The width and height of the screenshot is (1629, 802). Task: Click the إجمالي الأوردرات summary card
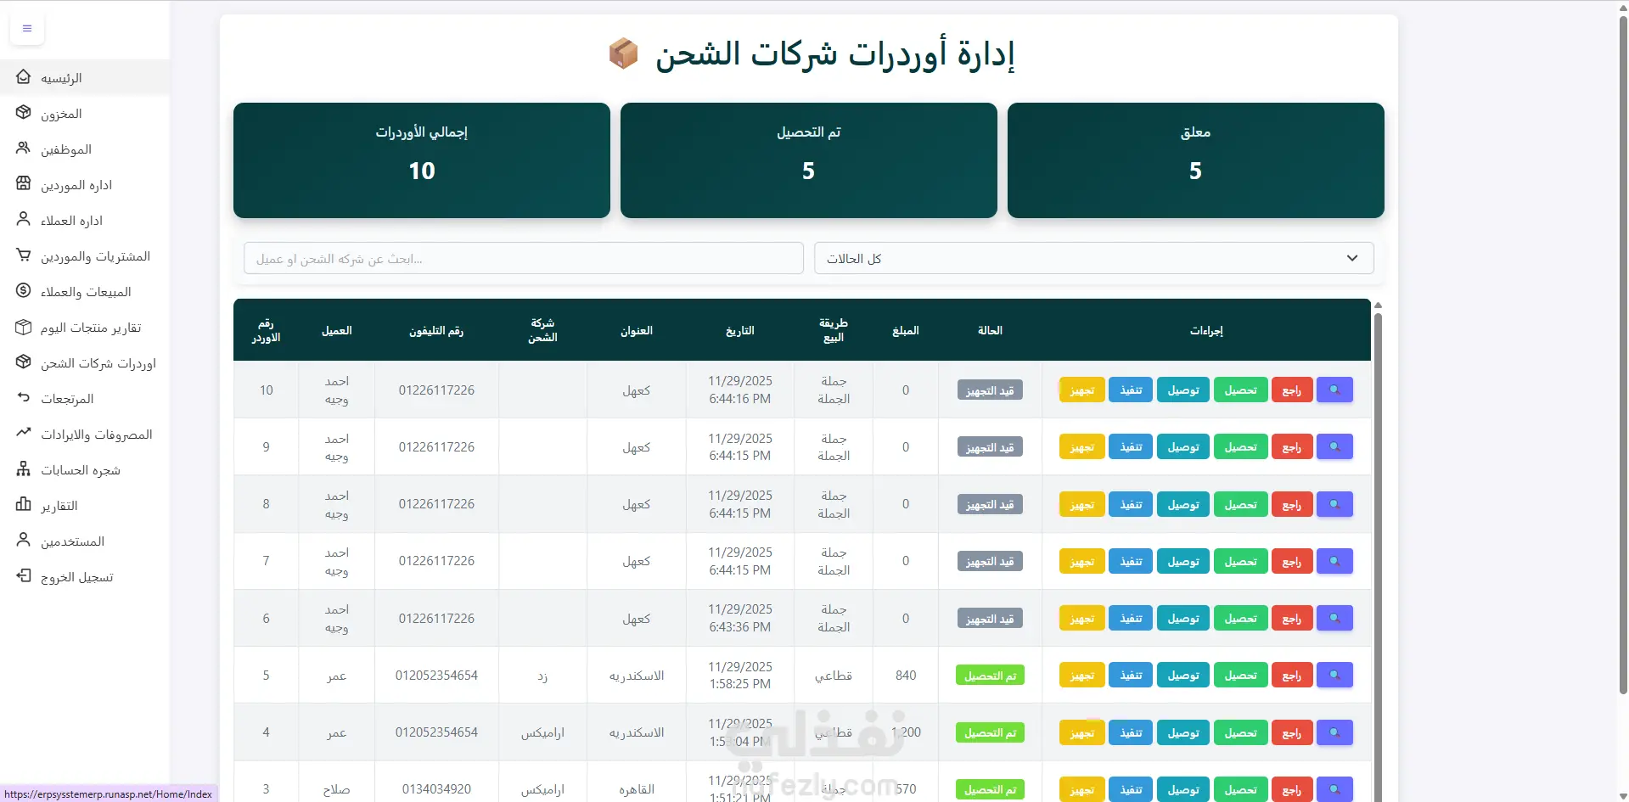(x=422, y=160)
